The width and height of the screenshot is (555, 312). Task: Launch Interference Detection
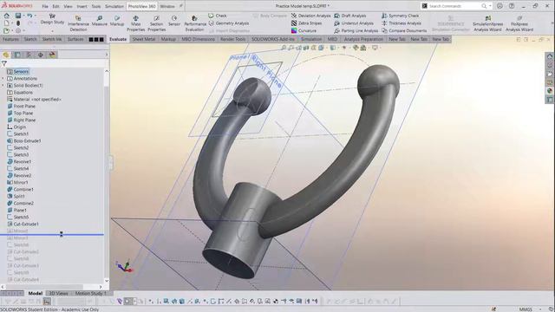click(78, 23)
